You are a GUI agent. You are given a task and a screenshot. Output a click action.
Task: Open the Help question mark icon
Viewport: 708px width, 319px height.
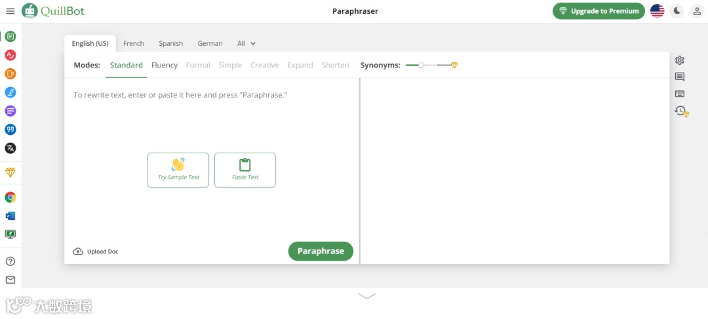[x=10, y=261]
